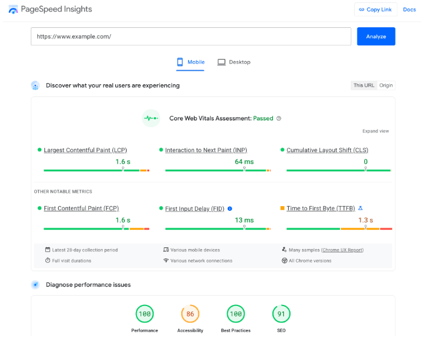Click the Best Practices score gauge 100

tap(236, 314)
